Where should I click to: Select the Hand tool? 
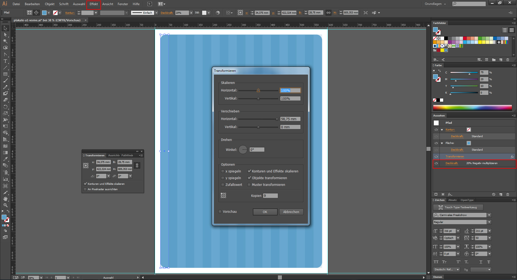[x=5, y=199]
